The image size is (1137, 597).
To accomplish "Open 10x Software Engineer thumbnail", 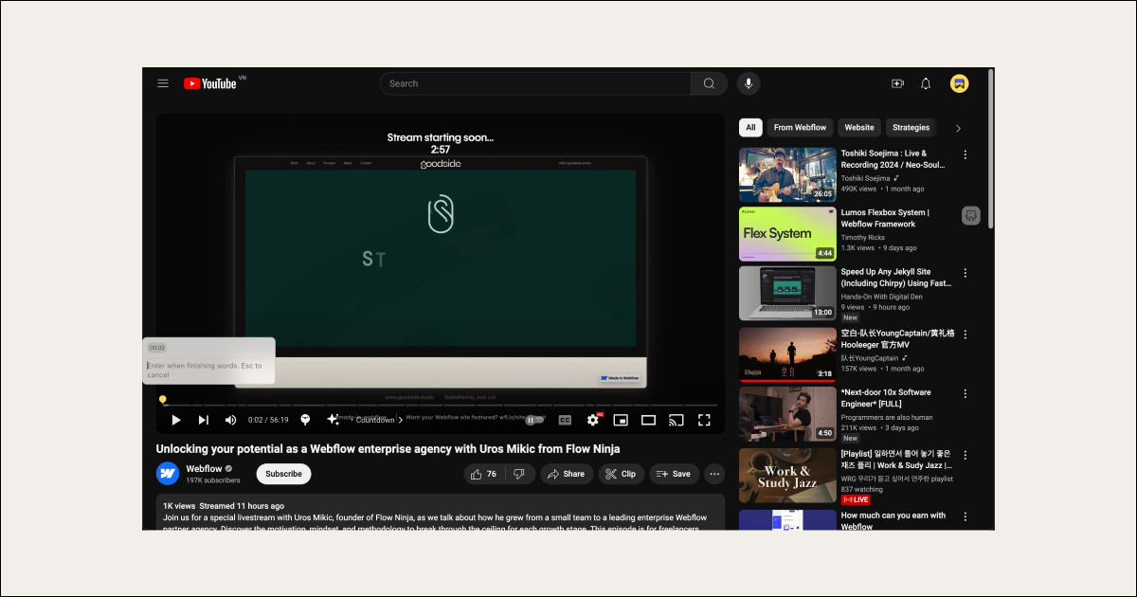I will [787, 413].
